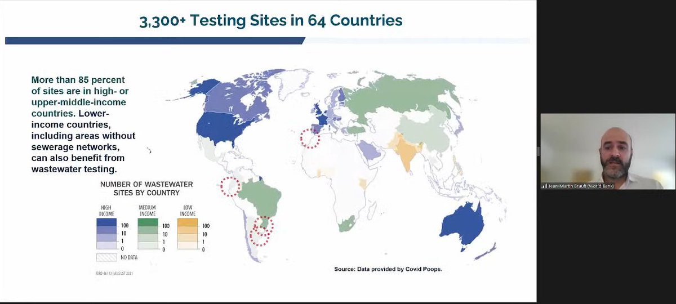
Task: Click the Medium Income legend label
Action: click(148, 211)
